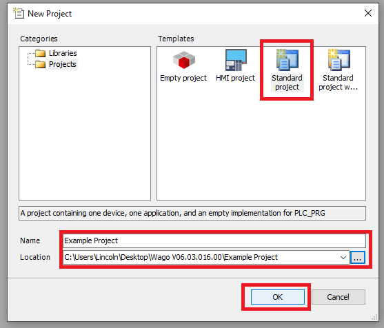Click the Libraries folder icon
The width and height of the screenshot is (384, 328).
40,53
